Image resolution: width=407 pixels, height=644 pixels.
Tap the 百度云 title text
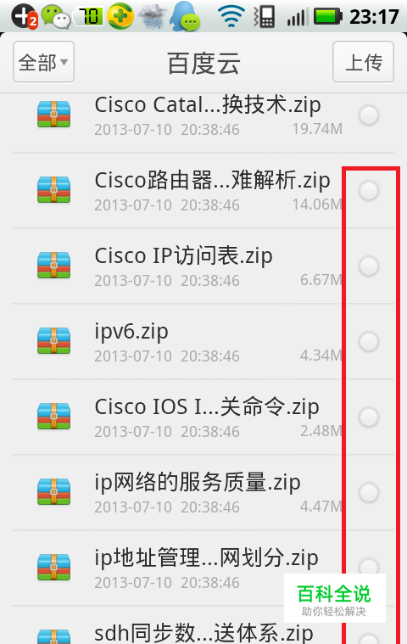click(203, 64)
